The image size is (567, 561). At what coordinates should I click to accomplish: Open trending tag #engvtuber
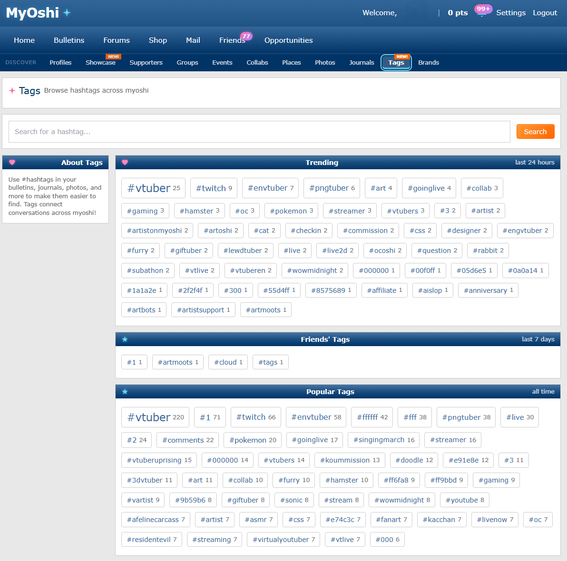pos(525,231)
